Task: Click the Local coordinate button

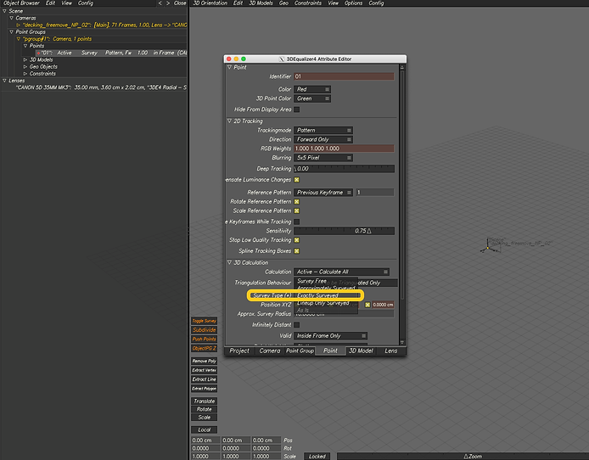Action: click(204, 430)
